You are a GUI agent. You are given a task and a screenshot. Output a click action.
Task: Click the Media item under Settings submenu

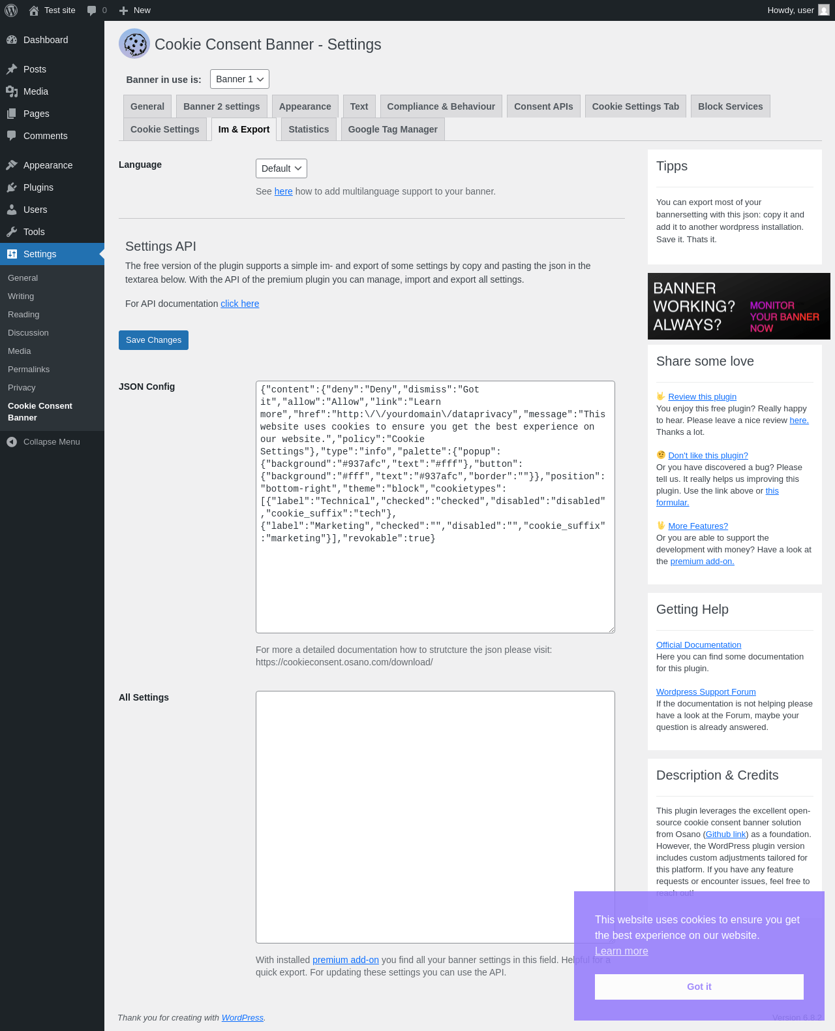point(20,351)
